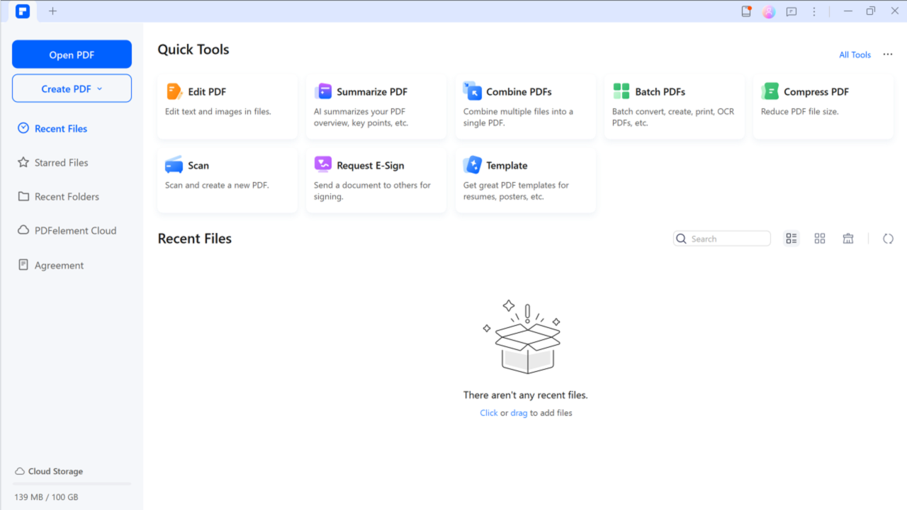Click the Request E-Sign tool icon

pos(323,164)
